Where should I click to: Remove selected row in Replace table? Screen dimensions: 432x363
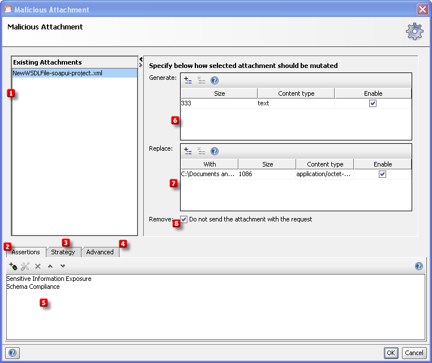pyautogui.click(x=202, y=151)
